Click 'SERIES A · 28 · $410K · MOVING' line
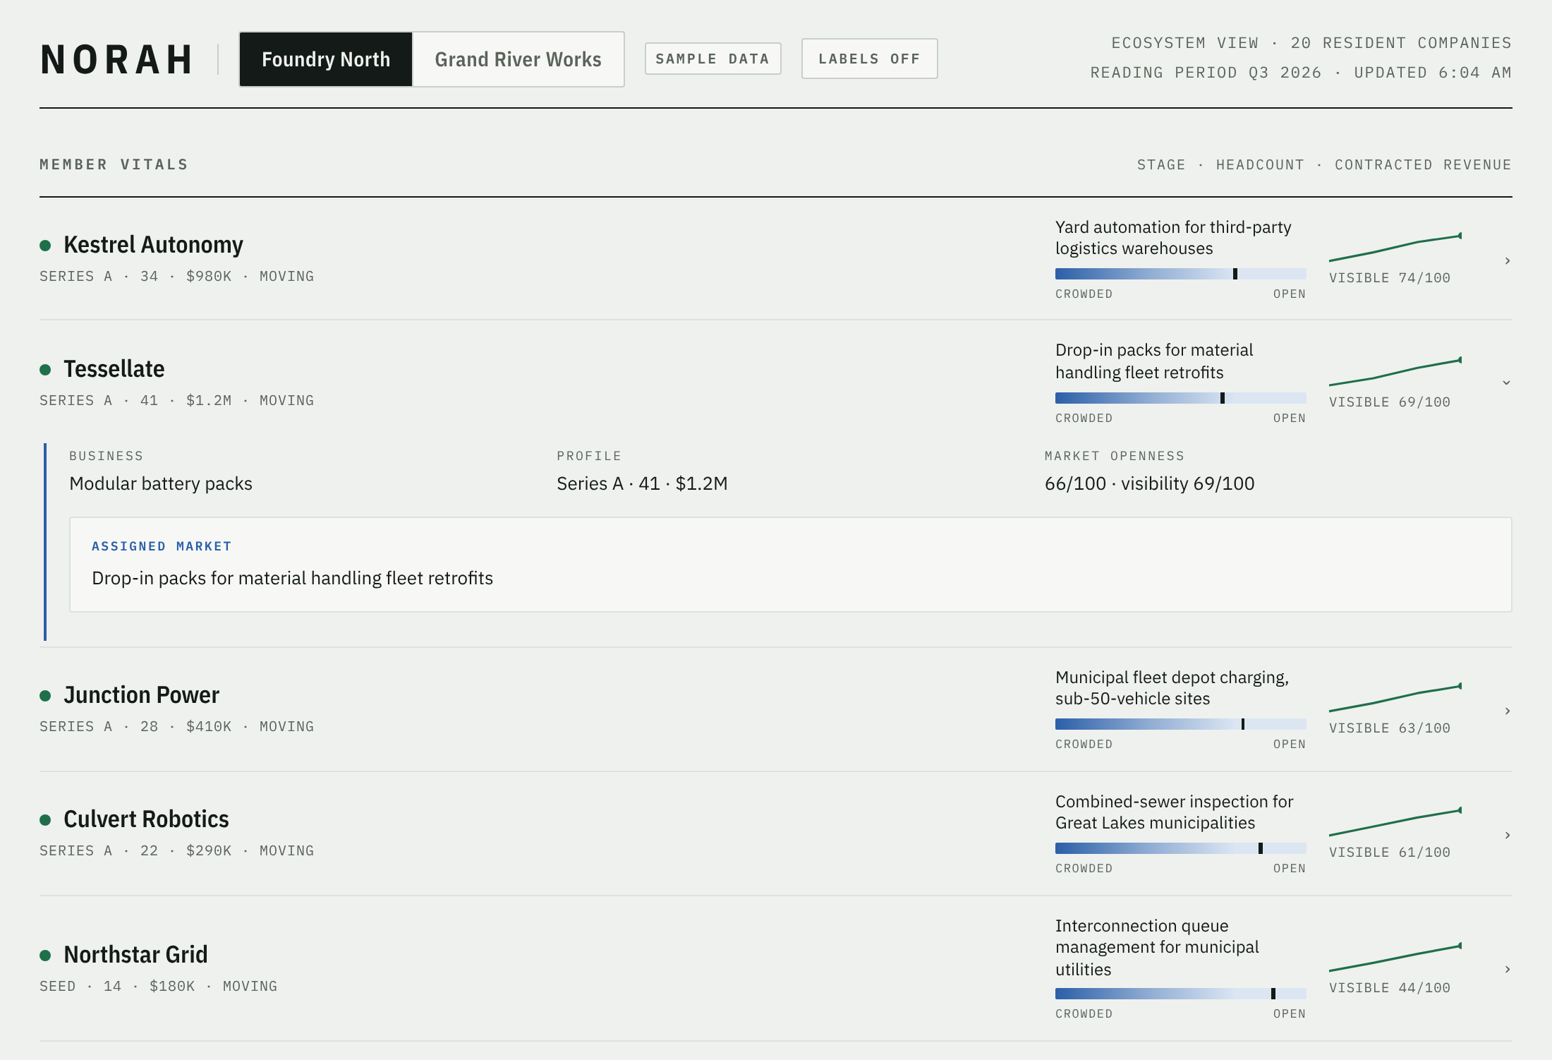1552x1060 pixels. click(x=176, y=727)
